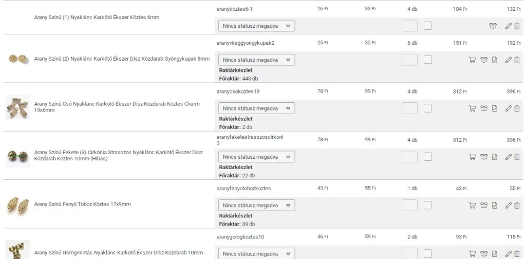Image resolution: width=526 pixels, height=259 pixels.
Task: Open status dropdown for aranyviraggyongykupak2
Action: [257, 60]
